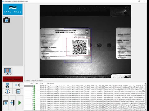
Task: Click the green pass checkmark in row 9
Action: click(34, 97)
